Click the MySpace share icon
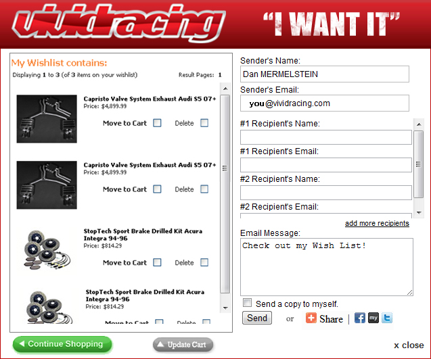The height and width of the screenshot is (359, 431). point(373,318)
